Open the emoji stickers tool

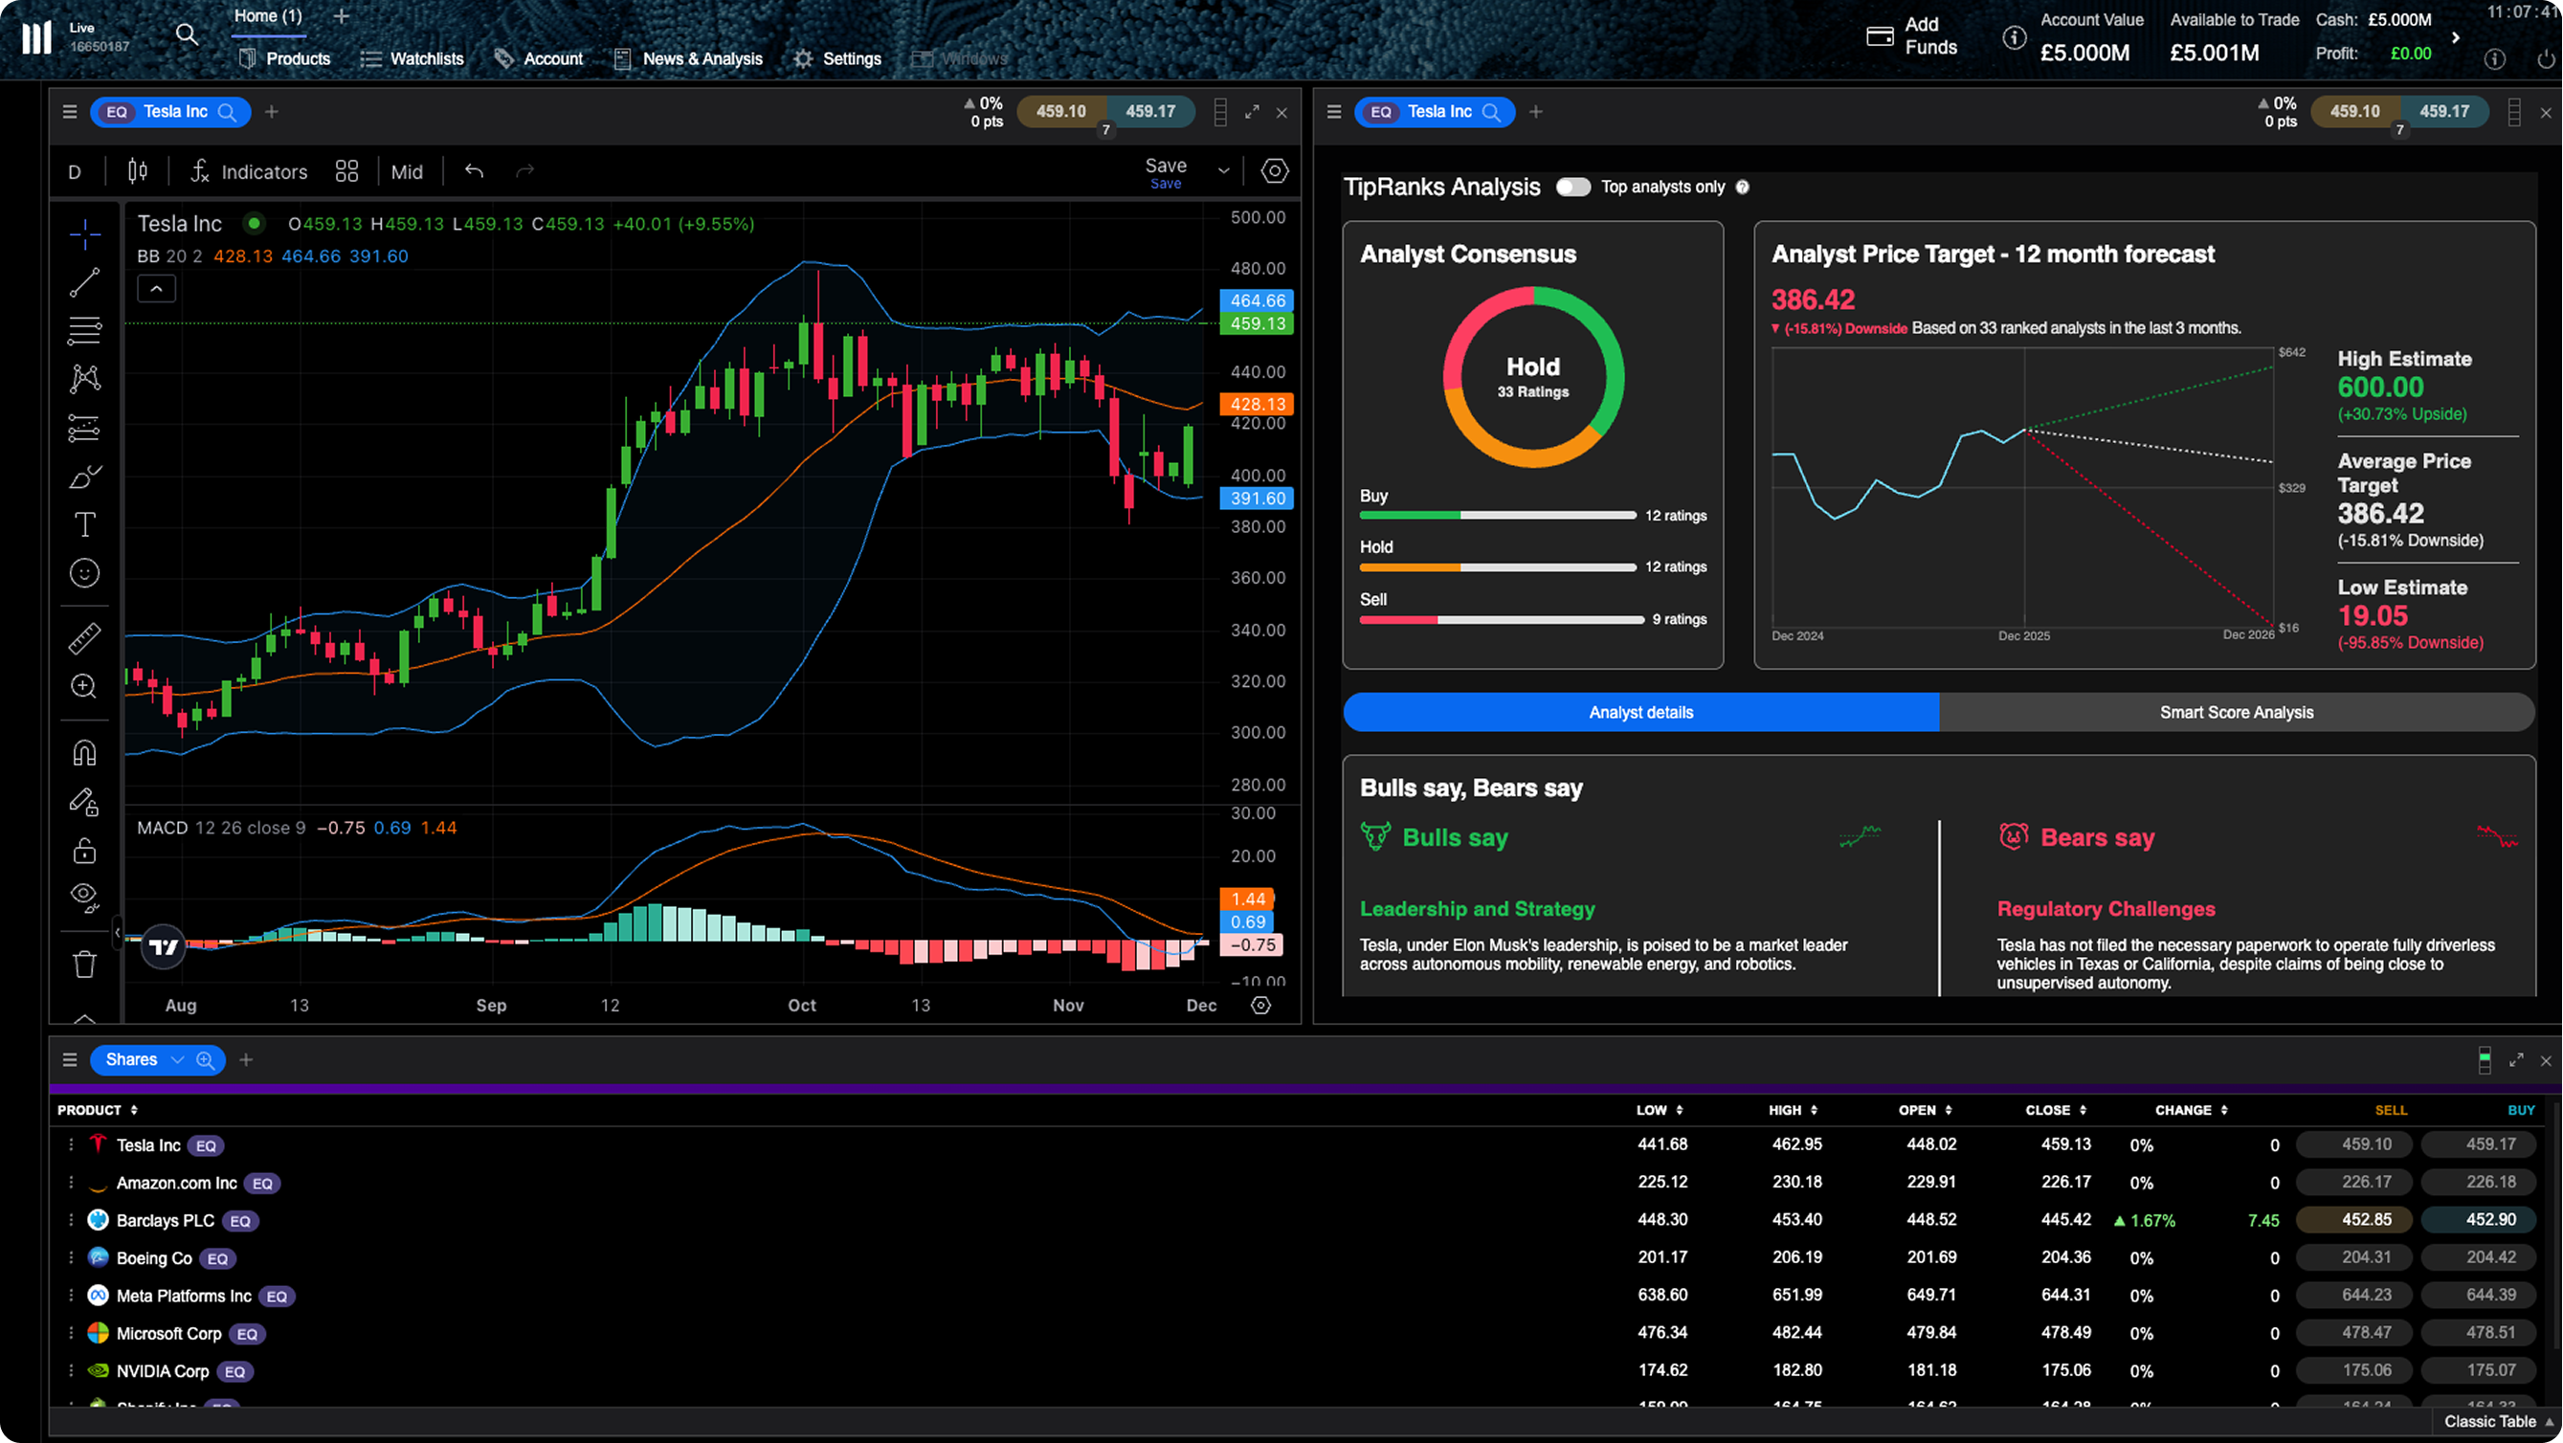84,573
